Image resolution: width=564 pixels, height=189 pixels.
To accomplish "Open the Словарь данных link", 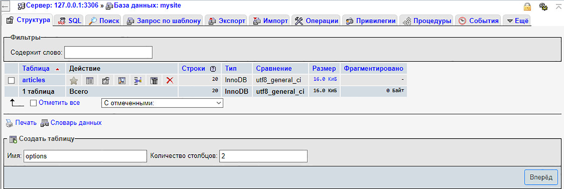I will [x=76, y=123].
